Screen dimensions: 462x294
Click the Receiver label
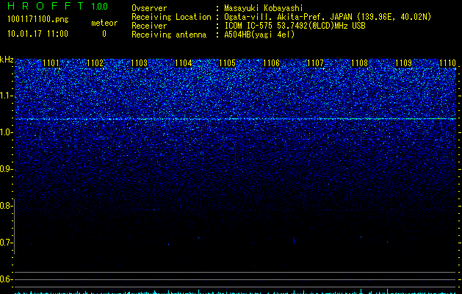149,26
